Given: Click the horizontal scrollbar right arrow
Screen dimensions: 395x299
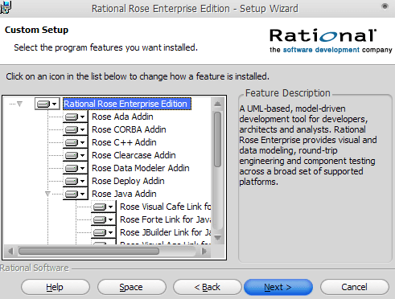Looking at the screenshot, I should (204, 252).
